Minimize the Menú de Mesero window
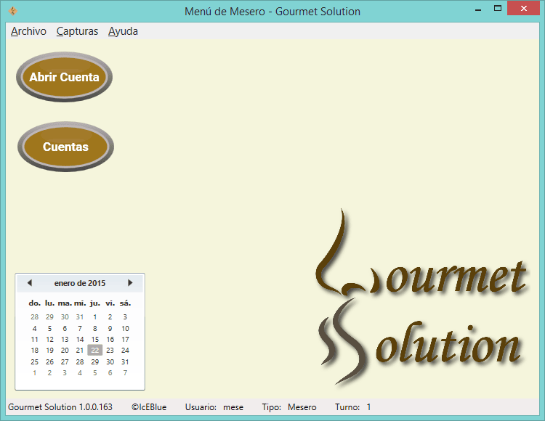Screen dimensions: 545x421 click(x=477, y=9)
